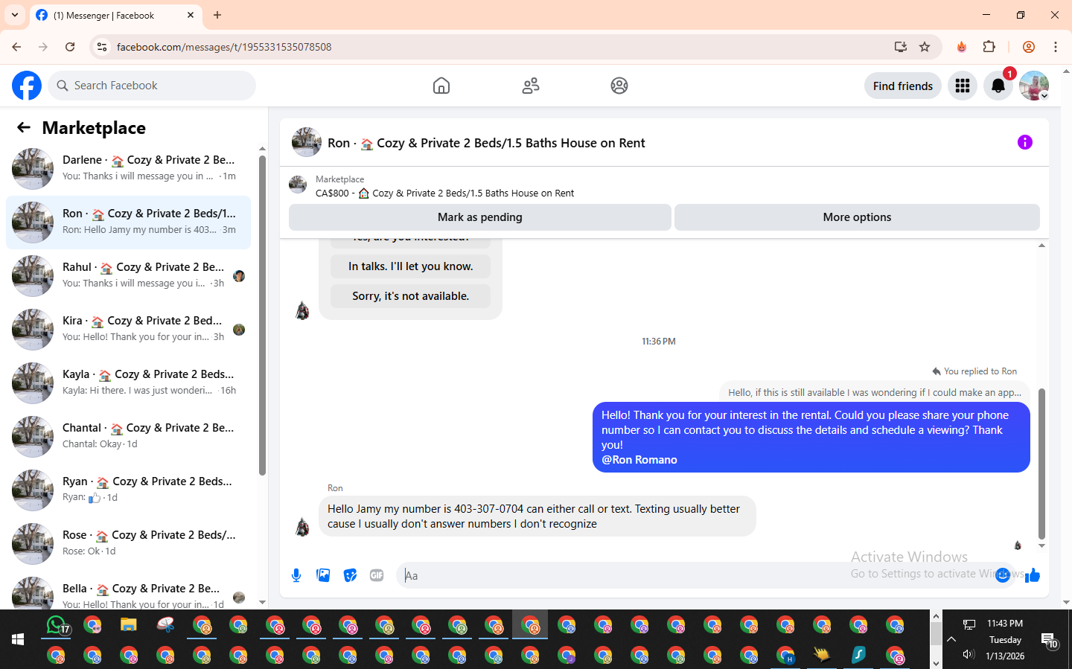This screenshot has width=1072, height=669.
Task: Open a new browser tab
Action: pyautogui.click(x=217, y=15)
